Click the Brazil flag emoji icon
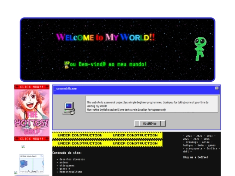 pyautogui.click(x=67, y=63)
